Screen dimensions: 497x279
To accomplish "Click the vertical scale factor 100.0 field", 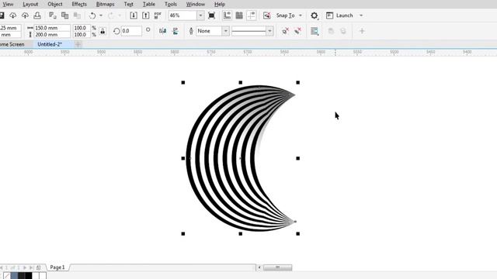I will click(x=82, y=34).
